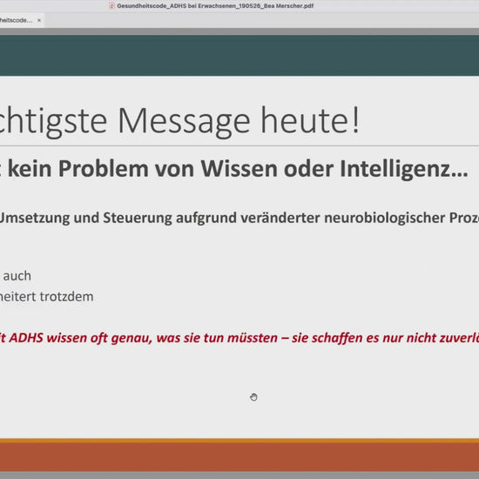Click the "heitert trotzdem" text line
The image size is (479, 479).
(x=47, y=297)
